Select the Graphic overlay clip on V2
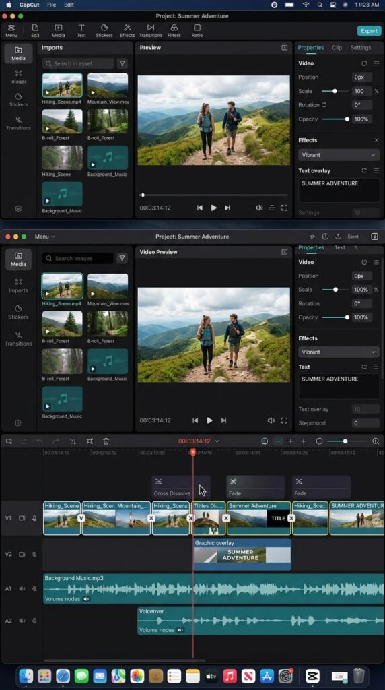 (242, 555)
